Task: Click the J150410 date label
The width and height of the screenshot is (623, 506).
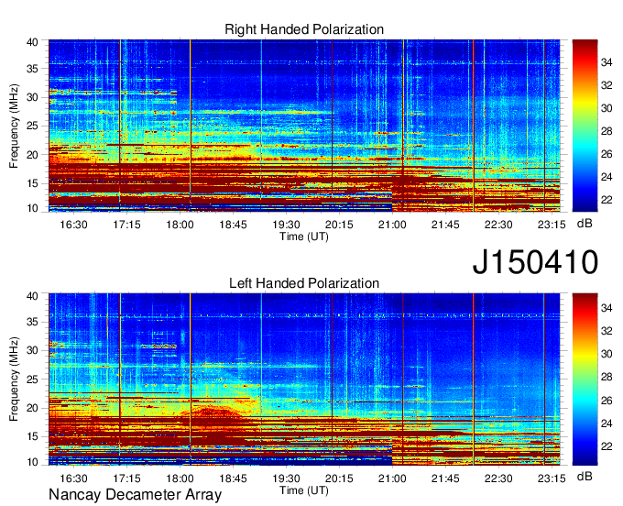Action: point(535,262)
